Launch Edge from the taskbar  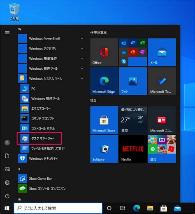click(x=137, y=208)
